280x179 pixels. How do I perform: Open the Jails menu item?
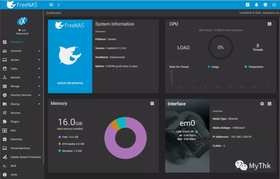(x=13, y=131)
